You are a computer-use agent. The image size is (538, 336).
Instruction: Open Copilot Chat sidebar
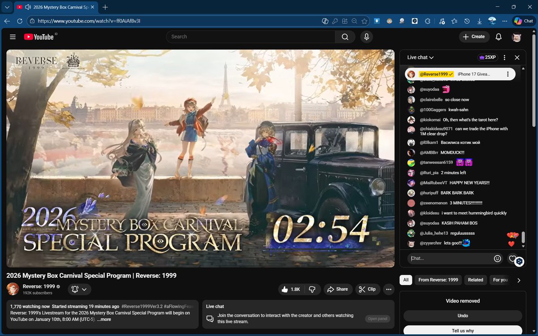coord(524,21)
